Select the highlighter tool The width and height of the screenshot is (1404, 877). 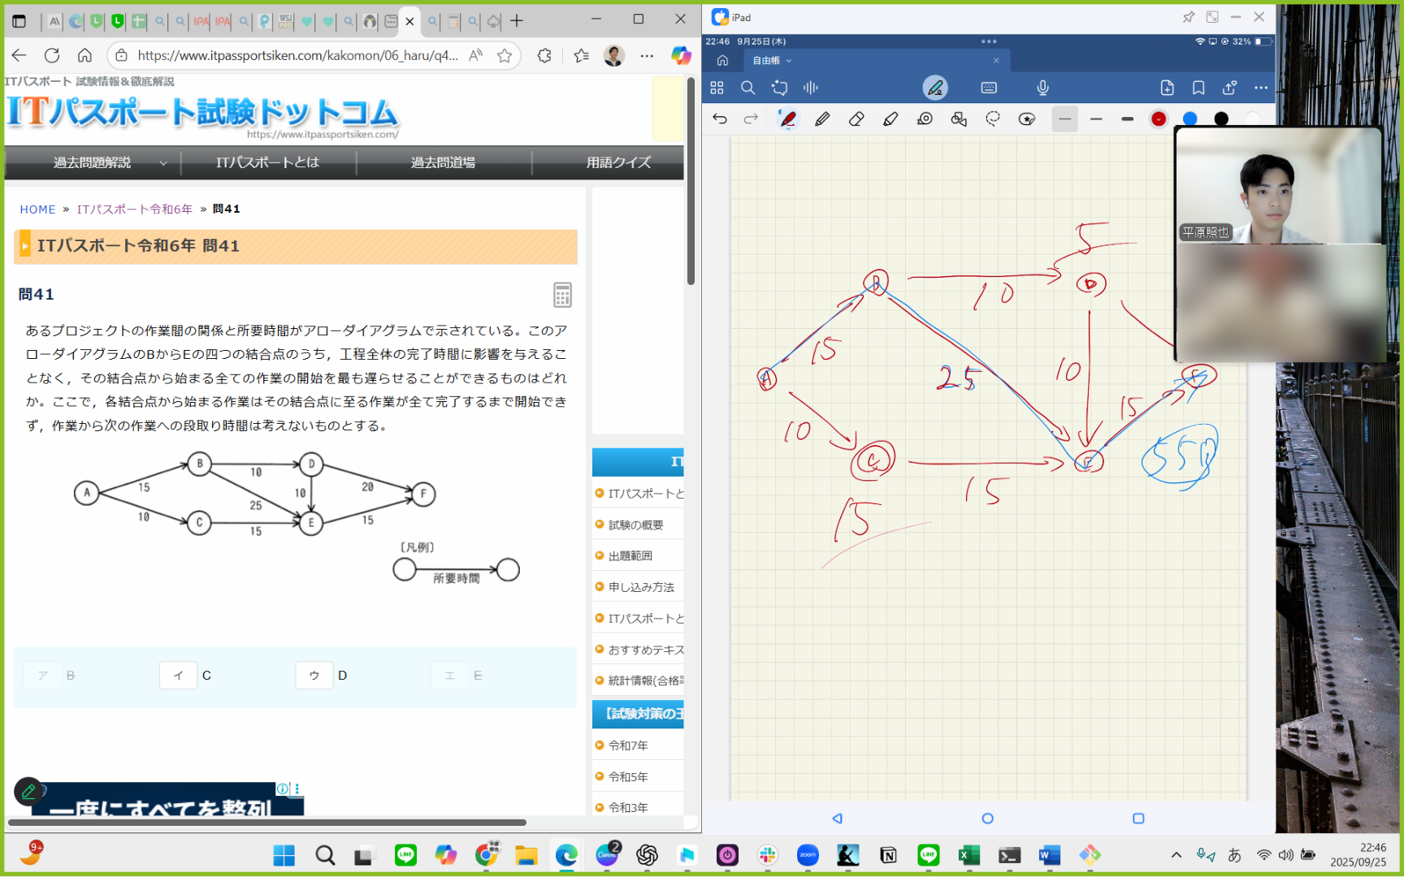click(x=890, y=119)
